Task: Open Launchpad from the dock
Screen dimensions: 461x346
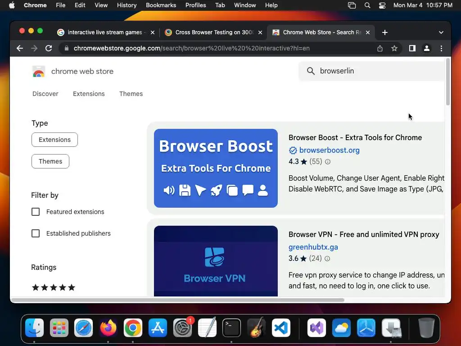Action: tap(59, 328)
